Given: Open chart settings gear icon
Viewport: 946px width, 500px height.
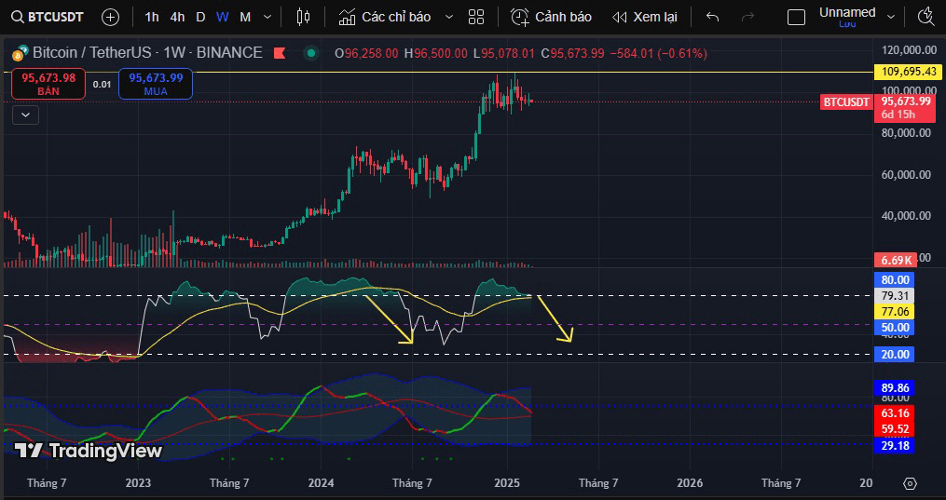Looking at the screenshot, I should tap(910, 483).
